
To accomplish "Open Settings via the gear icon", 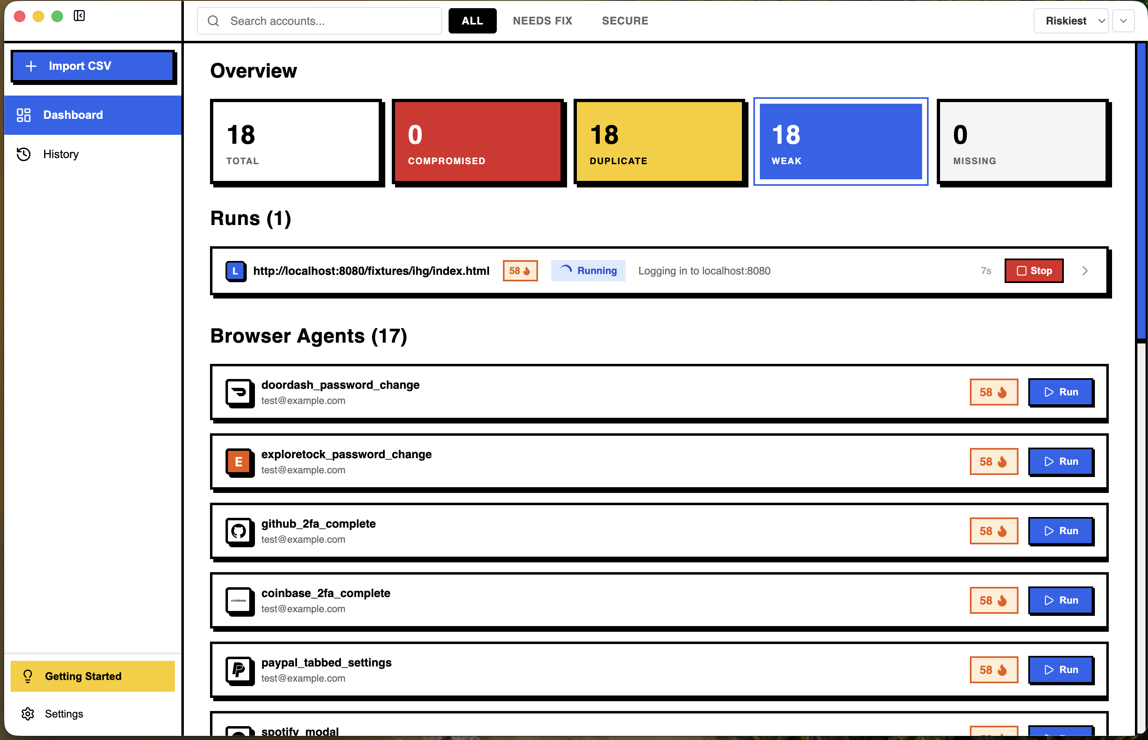I will pyautogui.click(x=27, y=714).
